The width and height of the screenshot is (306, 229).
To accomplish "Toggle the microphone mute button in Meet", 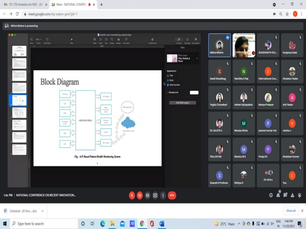I will tap(132, 195).
